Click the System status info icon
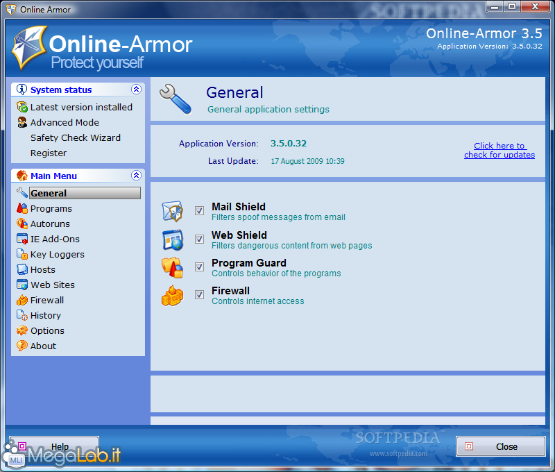This screenshot has width=555, height=472. (22, 90)
